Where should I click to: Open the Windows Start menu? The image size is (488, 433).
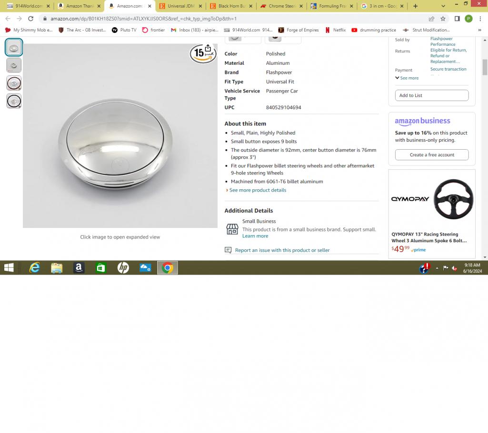click(x=9, y=268)
